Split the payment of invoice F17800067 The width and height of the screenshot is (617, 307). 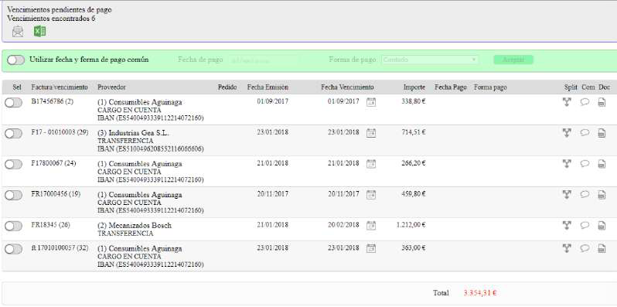[567, 163]
